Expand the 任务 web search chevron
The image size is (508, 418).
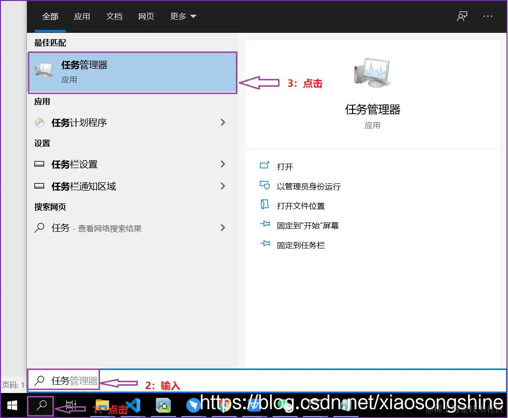click(223, 227)
